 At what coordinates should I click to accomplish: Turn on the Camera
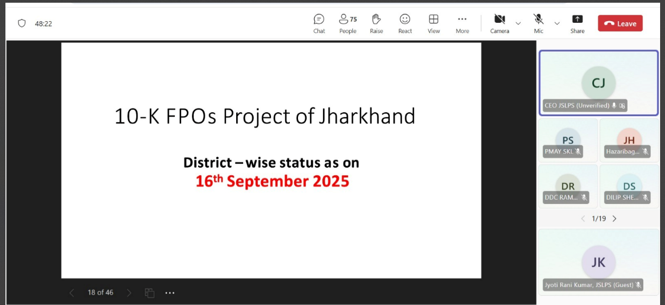click(499, 24)
